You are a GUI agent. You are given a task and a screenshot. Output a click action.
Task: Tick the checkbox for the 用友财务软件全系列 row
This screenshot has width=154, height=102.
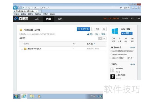22,49
